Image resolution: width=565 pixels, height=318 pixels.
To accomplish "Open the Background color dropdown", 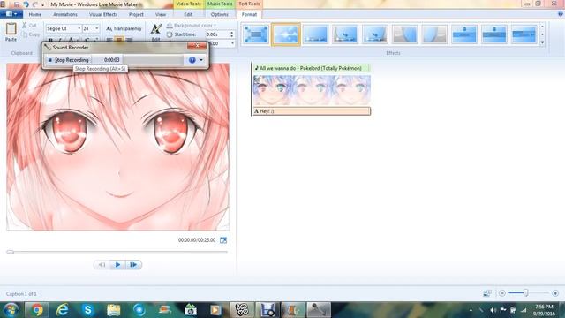I will tap(192, 26).
